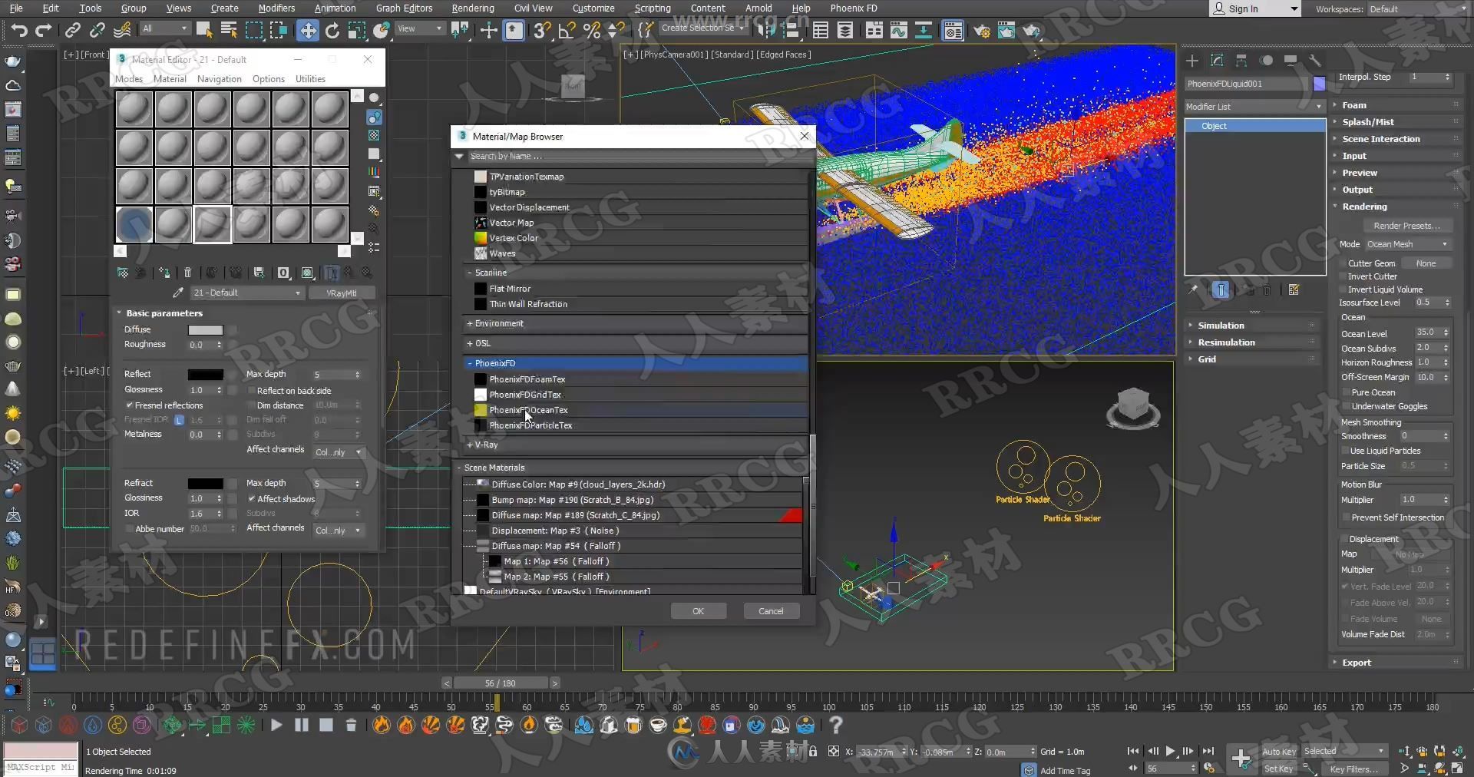Click Phoenix FD help question mark icon
1474x777 pixels.
tap(836, 725)
